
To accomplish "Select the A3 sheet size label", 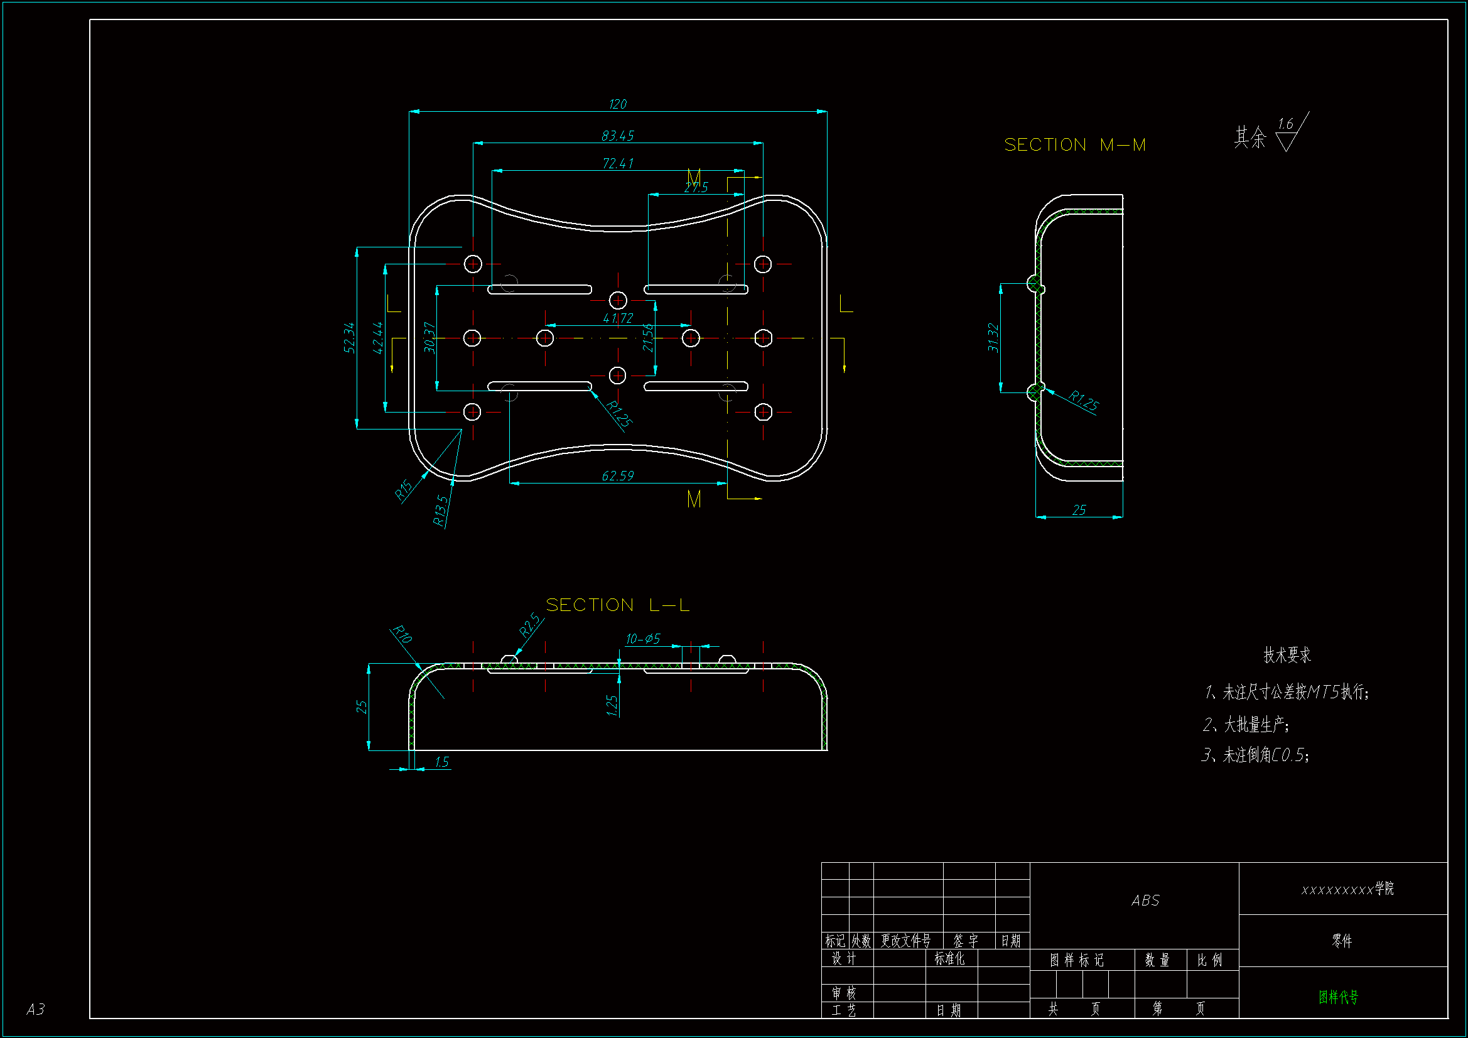I will click(x=35, y=1009).
